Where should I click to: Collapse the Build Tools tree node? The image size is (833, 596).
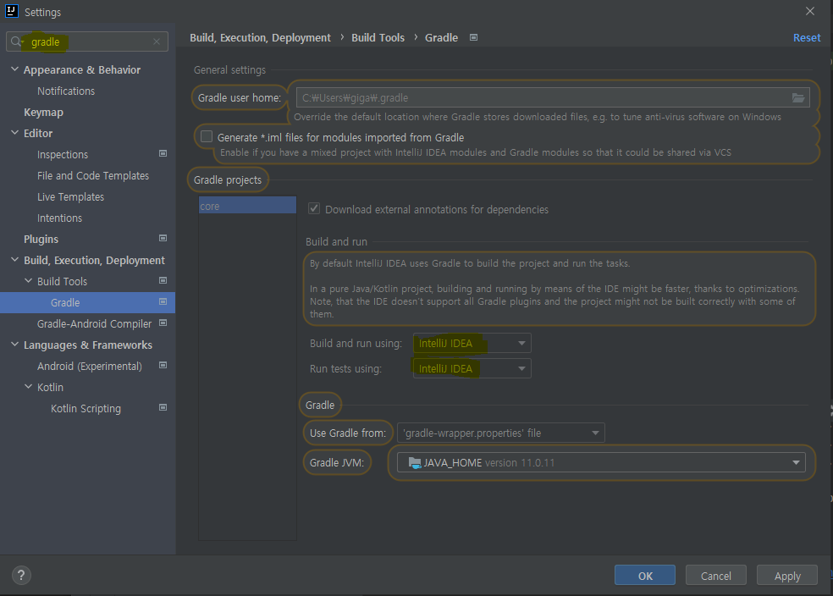click(x=29, y=281)
